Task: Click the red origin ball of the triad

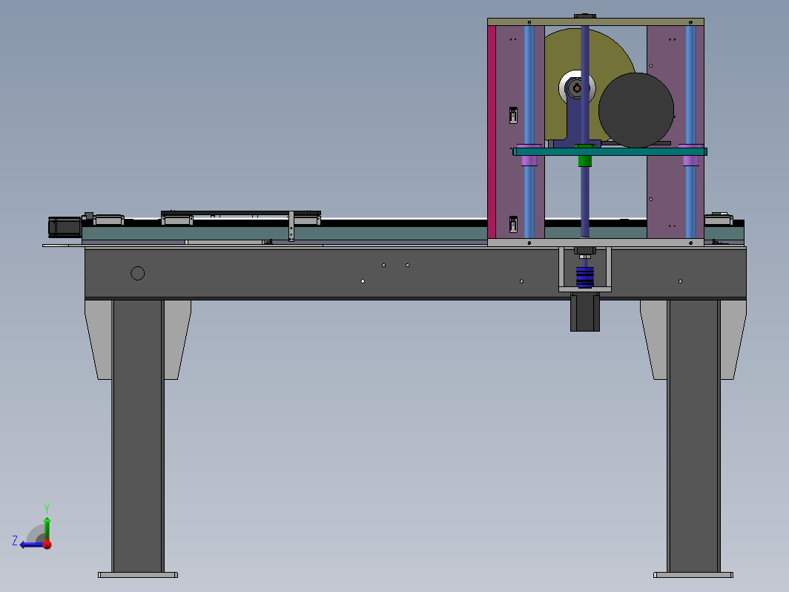Action: point(47,545)
